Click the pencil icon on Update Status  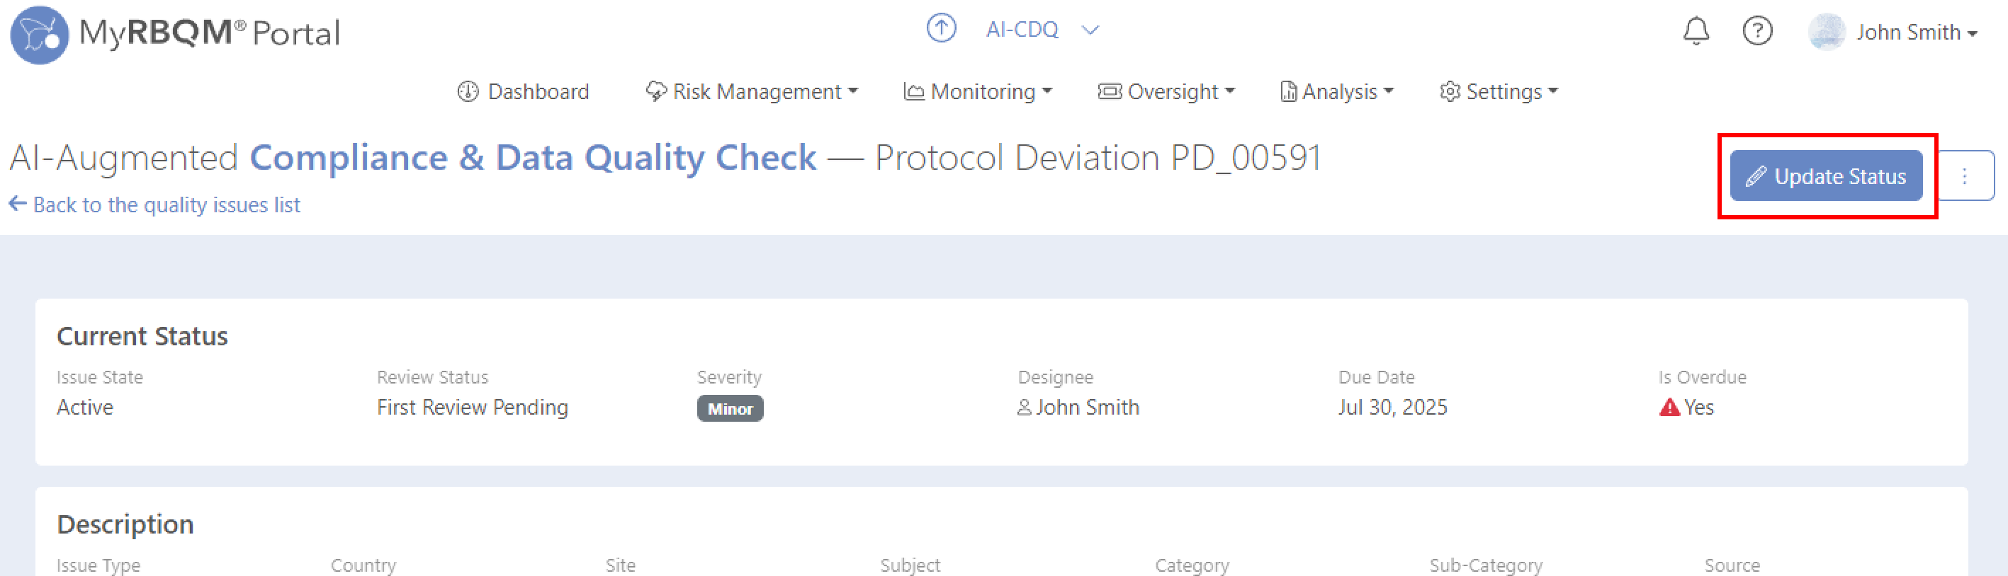[1756, 177]
